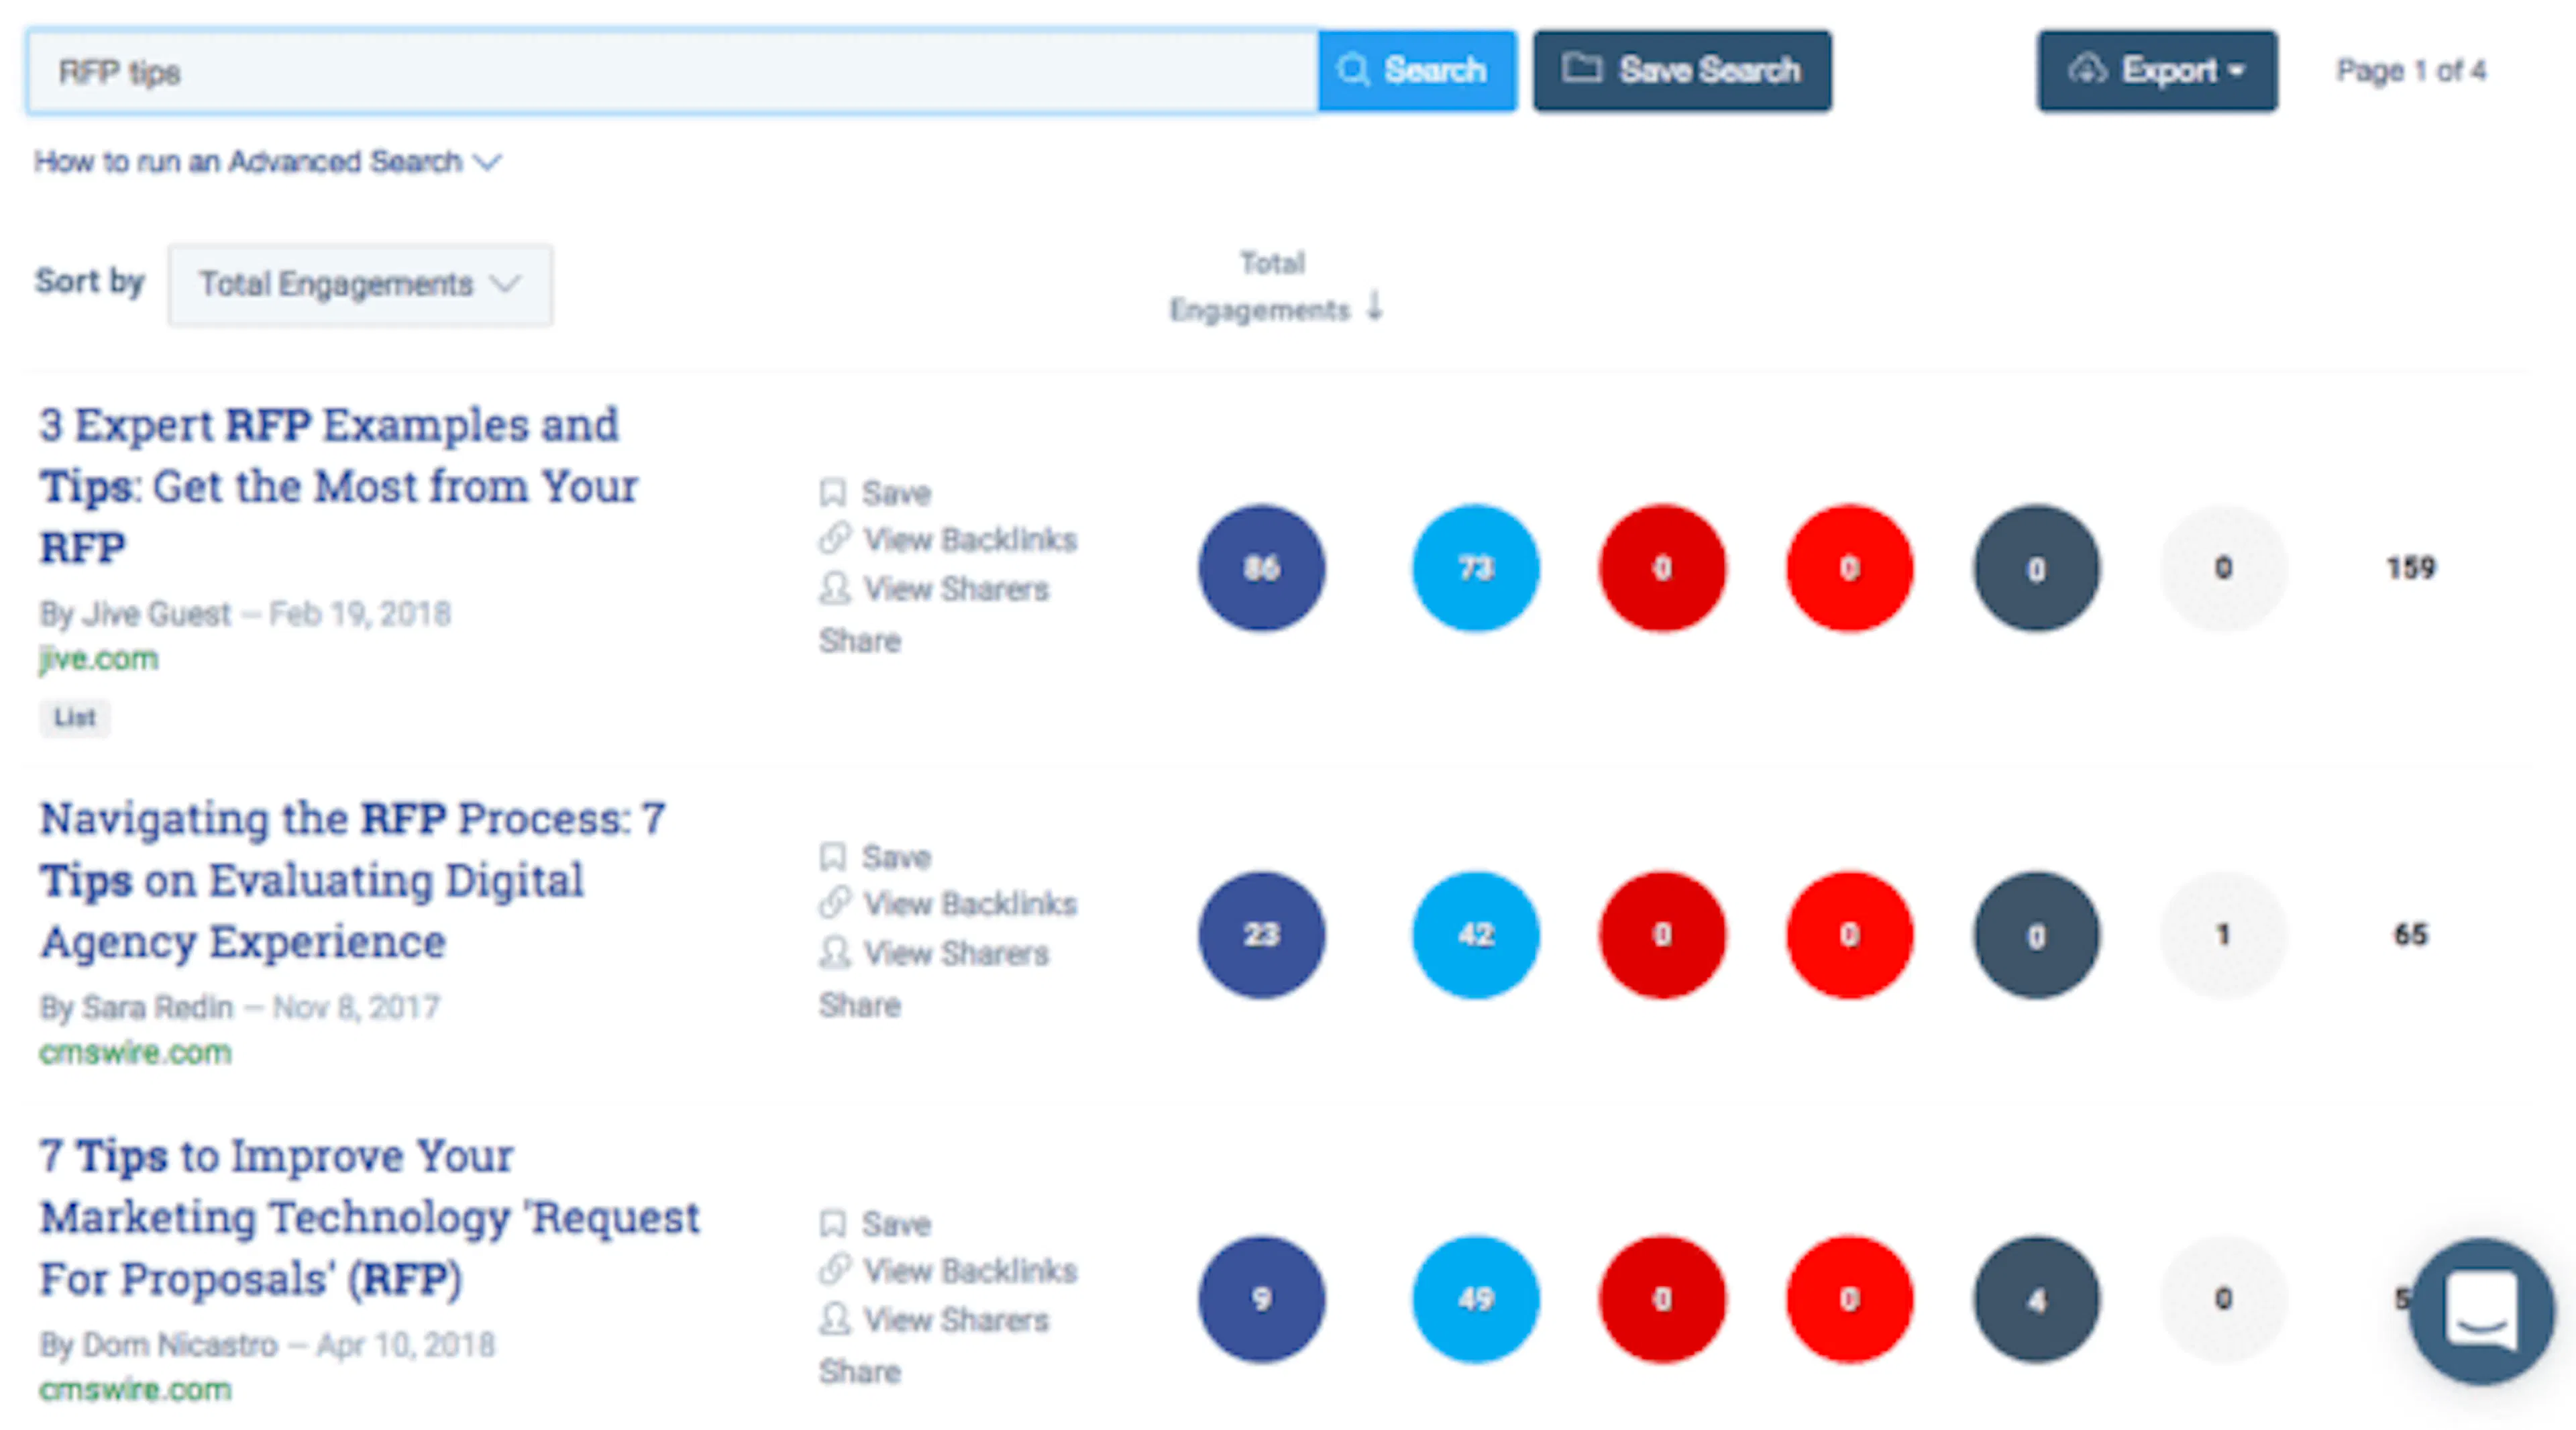
Task: Open the Sort by Total Engagements dropdown
Action: pyautogui.click(x=360, y=284)
